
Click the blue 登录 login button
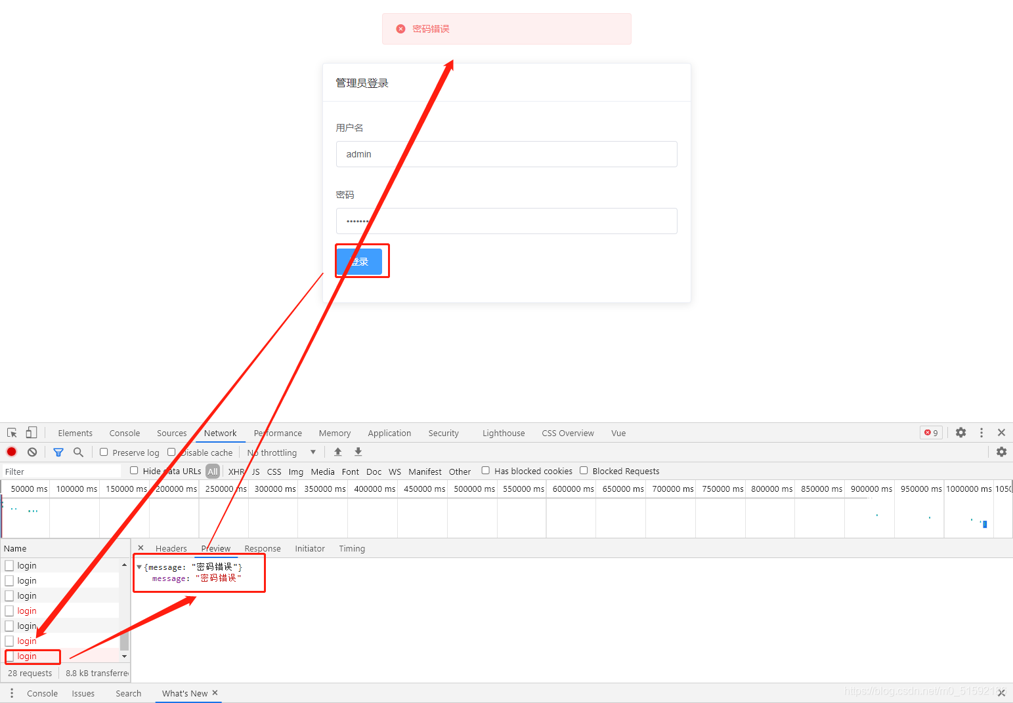[x=359, y=262]
